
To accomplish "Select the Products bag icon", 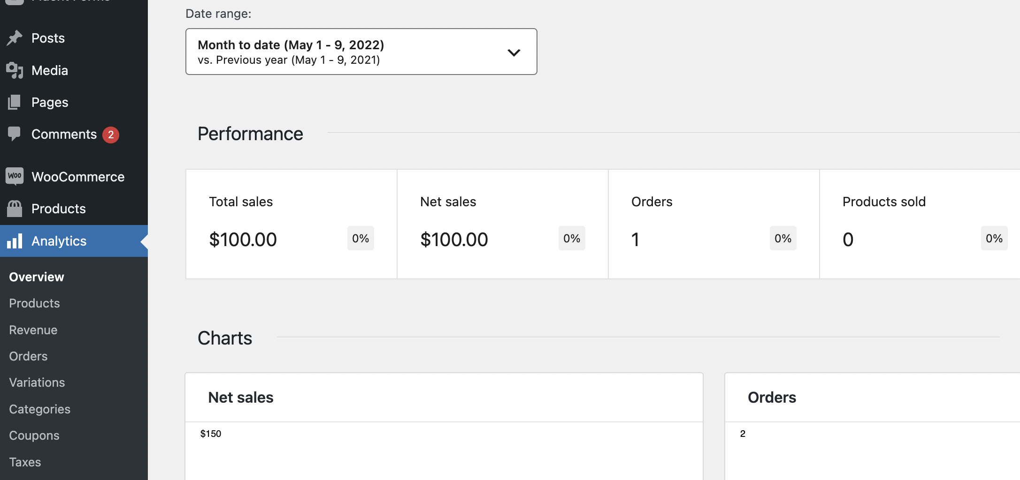I will tap(15, 208).
